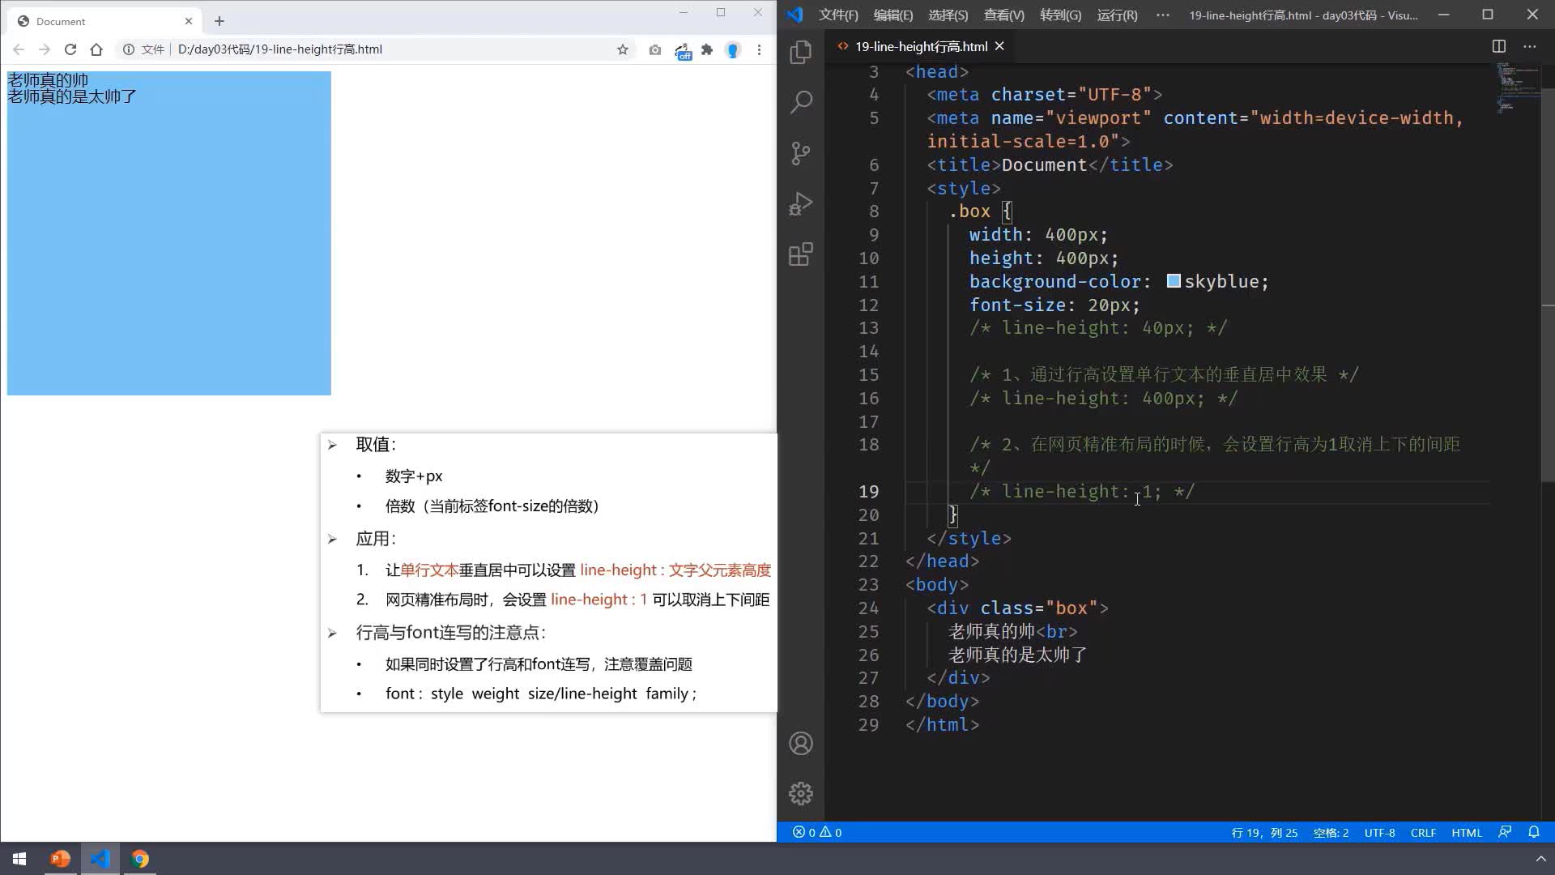1555x875 pixels.
Task: Select the 19-line-height行高.html editor tab
Action: click(x=921, y=46)
